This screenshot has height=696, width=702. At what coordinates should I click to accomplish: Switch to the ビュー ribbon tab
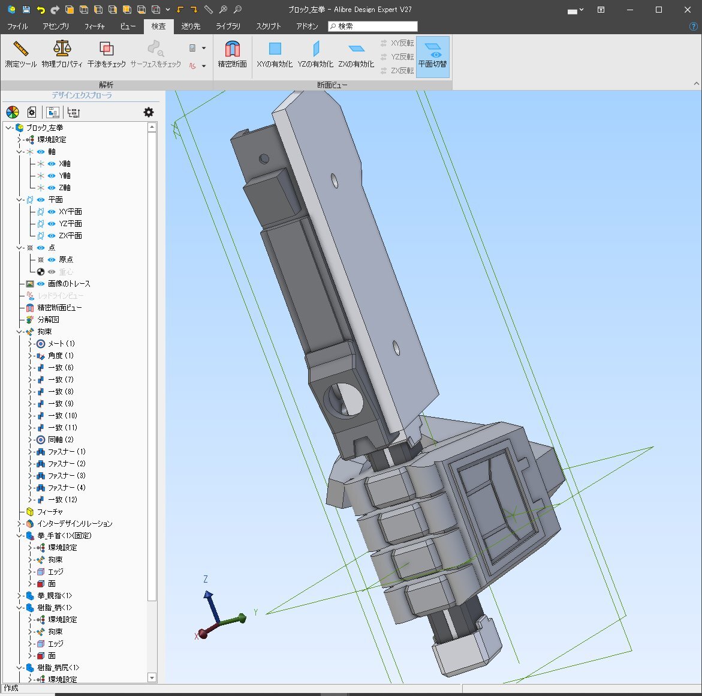coord(128,26)
